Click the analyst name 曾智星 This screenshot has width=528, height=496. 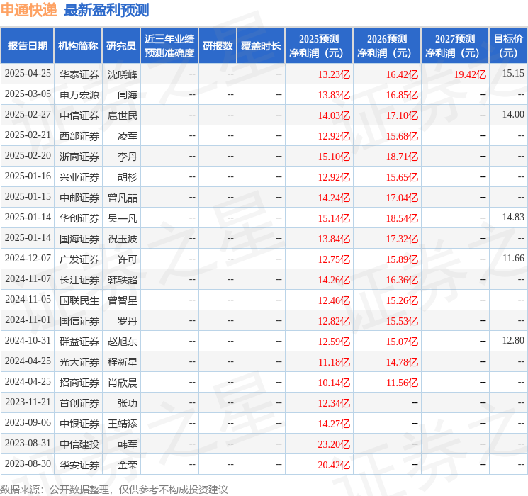(x=123, y=300)
